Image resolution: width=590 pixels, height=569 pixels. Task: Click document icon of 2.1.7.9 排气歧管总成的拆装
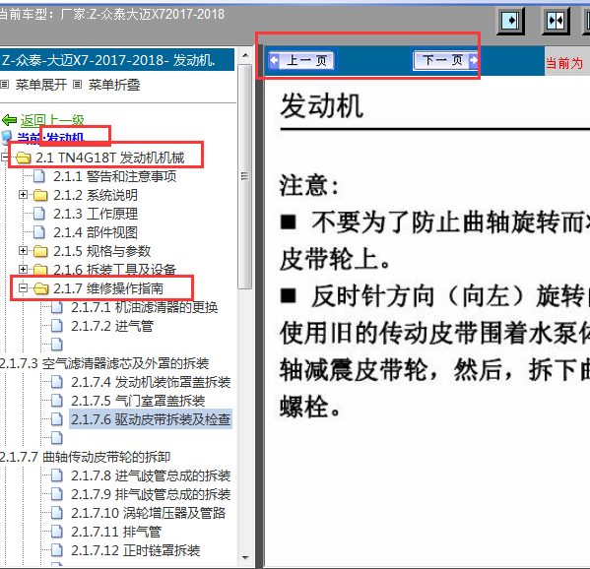[57, 494]
